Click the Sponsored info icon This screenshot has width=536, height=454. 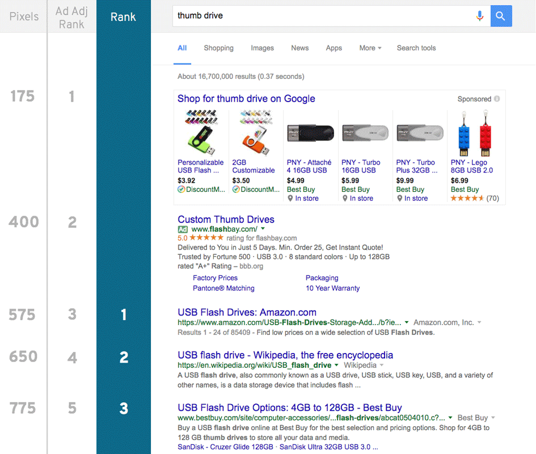pos(497,99)
